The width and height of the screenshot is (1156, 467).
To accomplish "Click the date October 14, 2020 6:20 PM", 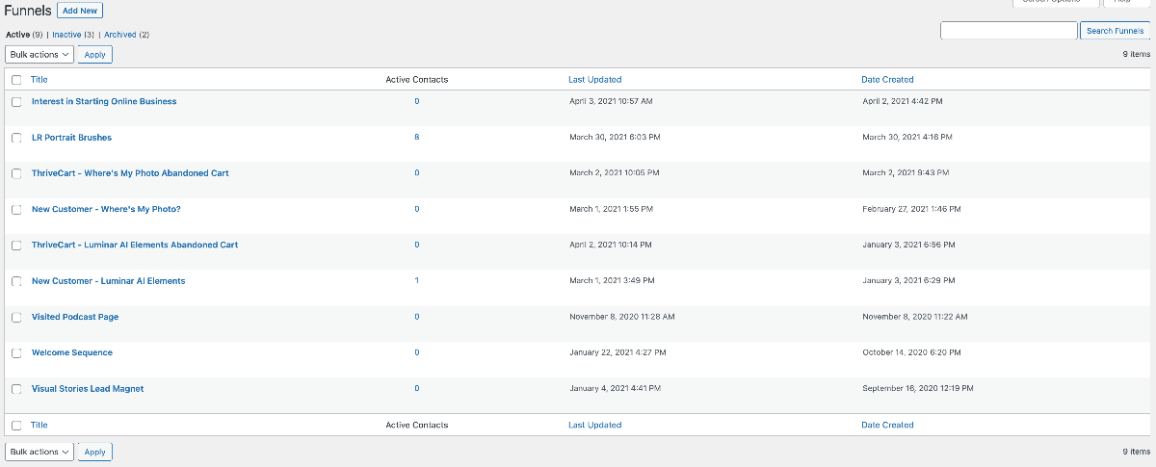I will pos(910,352).
